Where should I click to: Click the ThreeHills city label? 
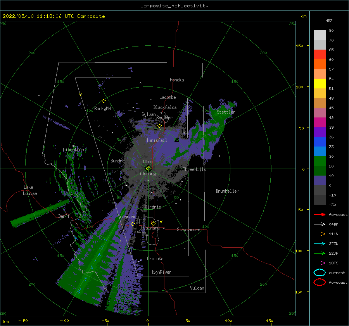(195, 169)
